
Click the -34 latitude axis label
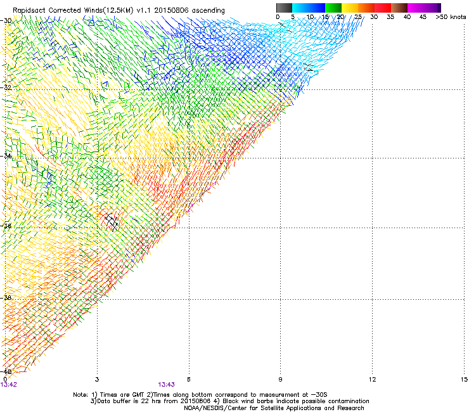(x=6, y=156)
